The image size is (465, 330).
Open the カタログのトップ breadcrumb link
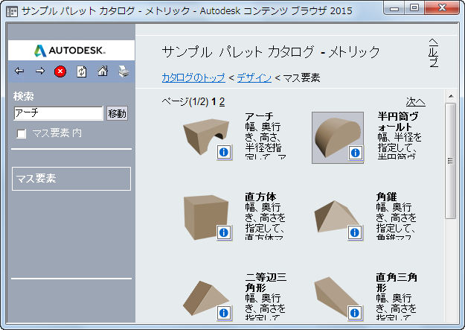[x=193, y=77]
